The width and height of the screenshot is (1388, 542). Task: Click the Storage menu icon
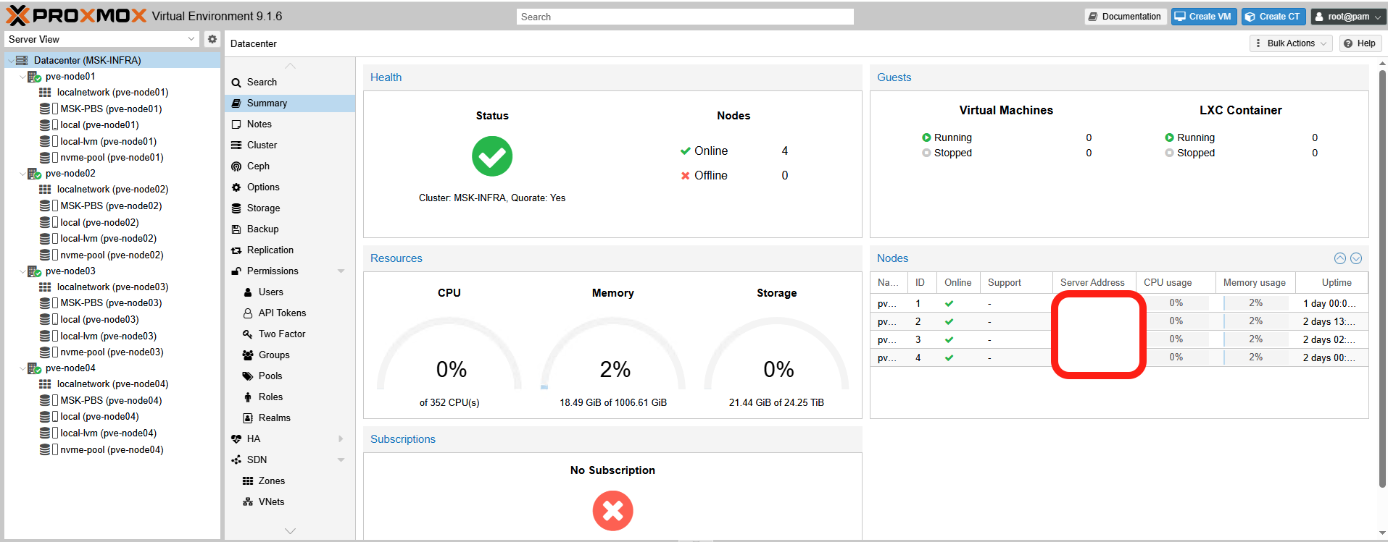click(236, 208)
